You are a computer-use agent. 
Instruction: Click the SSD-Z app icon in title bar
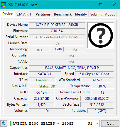(x=4, y=5)
